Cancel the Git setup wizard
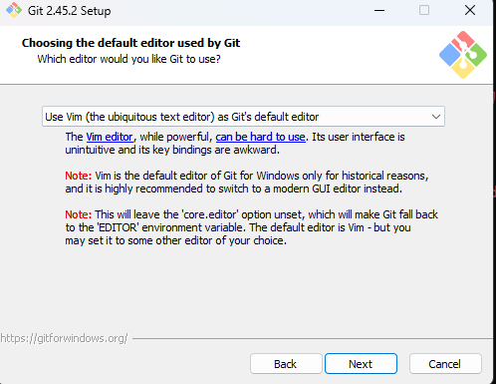Viewport: 496px width, 384px height. [445, 364]
